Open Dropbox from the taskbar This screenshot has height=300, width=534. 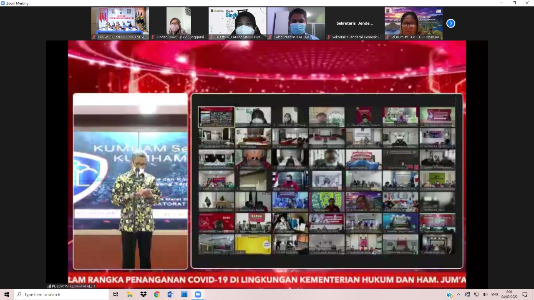point(143,295)
